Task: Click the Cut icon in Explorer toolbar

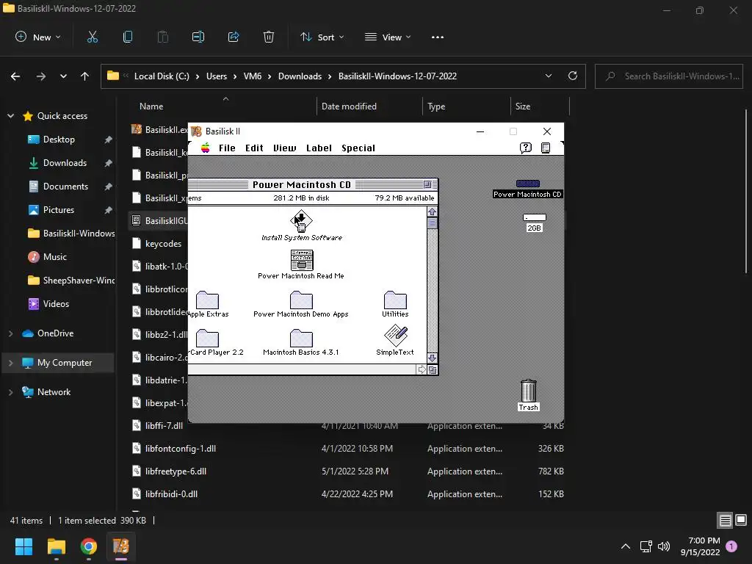Action: [92, 37]
